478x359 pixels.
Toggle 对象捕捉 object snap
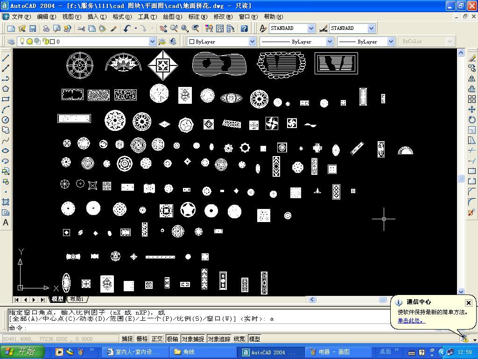pyautogui.click(x=192, y=339)
